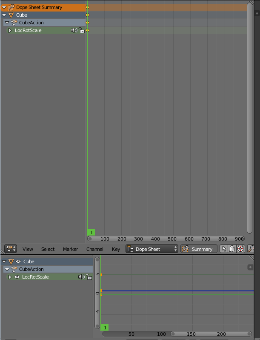Screen dimensions: 260x340
Task: Toggle Show Hidden ghost filter
Action: coord(232,249)
